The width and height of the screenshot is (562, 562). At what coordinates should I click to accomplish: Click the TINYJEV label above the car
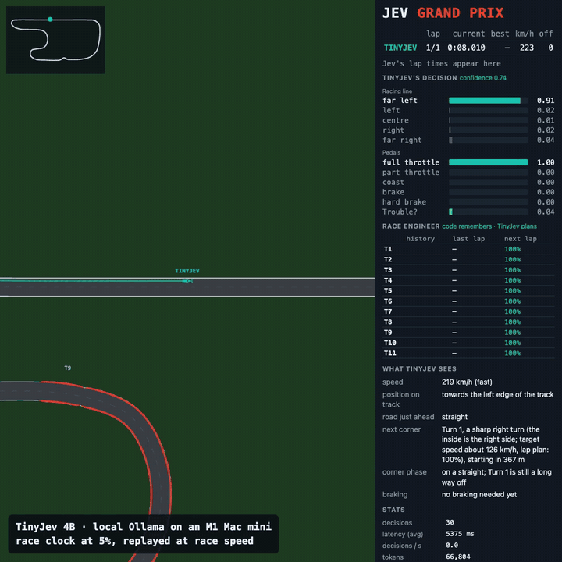(187, 271)
